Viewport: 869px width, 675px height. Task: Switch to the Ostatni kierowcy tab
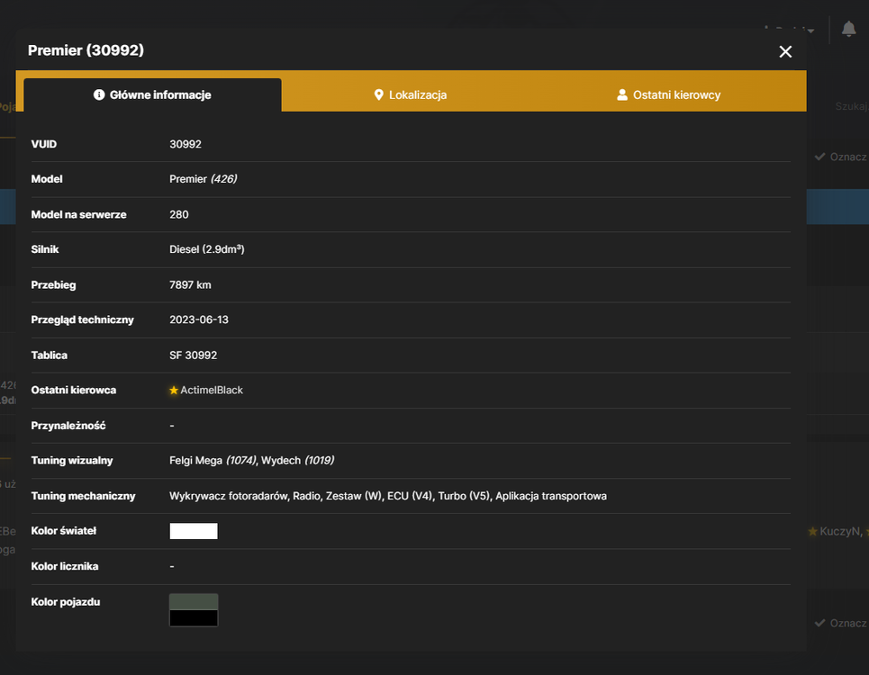(668, 94)
